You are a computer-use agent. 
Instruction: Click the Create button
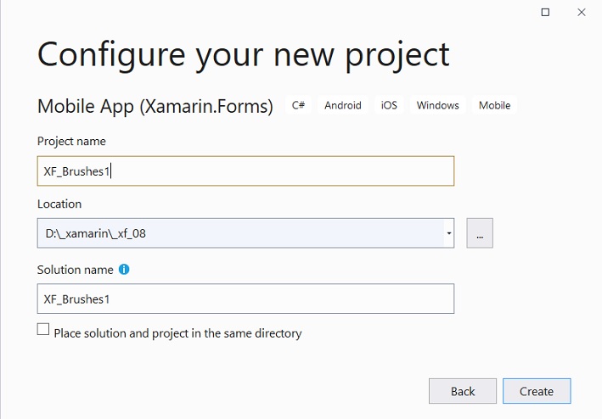(x=537, y=391)
